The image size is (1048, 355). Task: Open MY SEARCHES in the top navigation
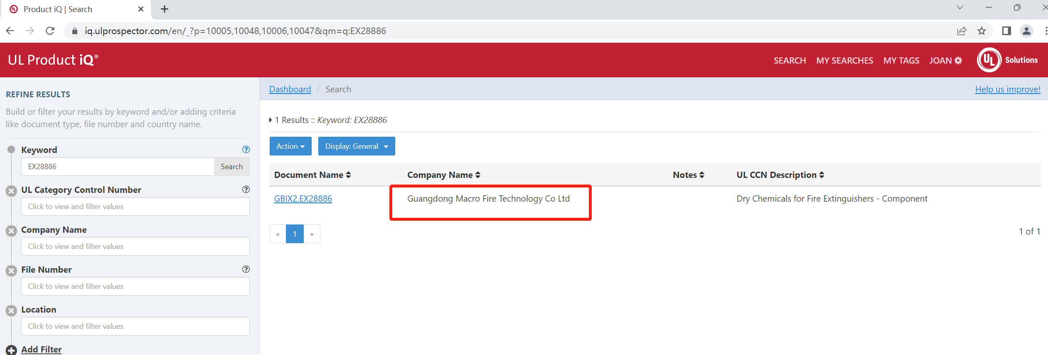tap(844, 61)
